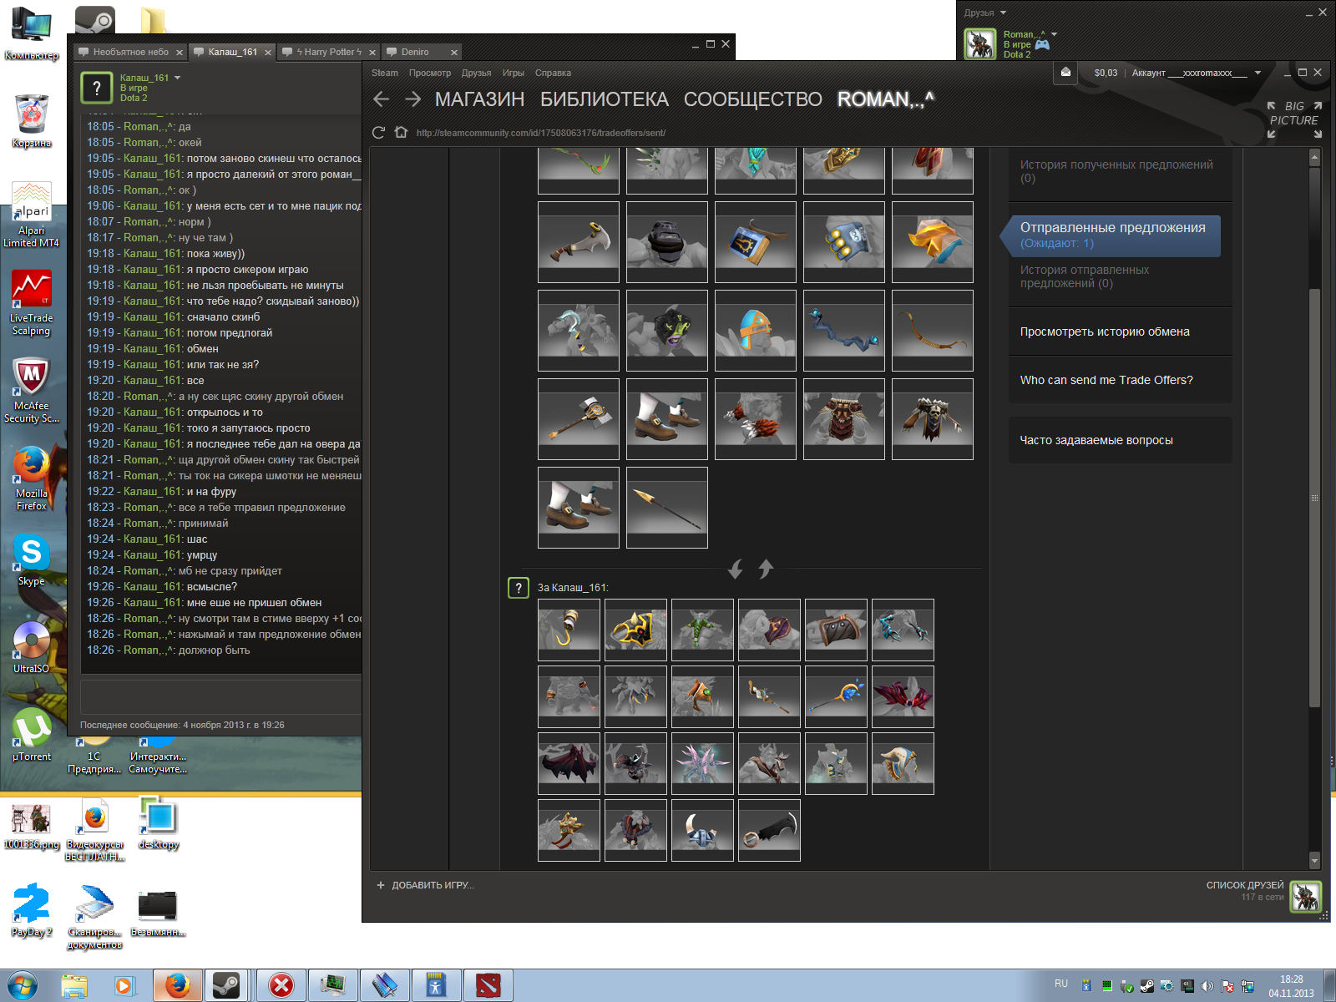Click the chat message input field
Viewport: 1336px width, 1002px height.
tap(220, 696)
